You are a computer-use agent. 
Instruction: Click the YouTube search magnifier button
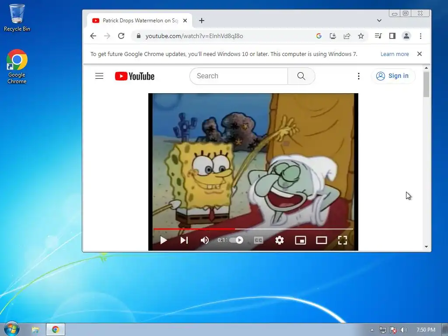click(301, 76)
